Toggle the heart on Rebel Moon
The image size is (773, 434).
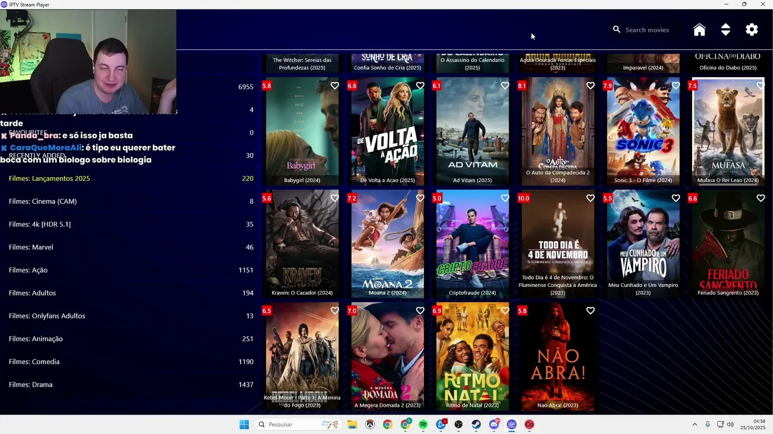pos(335,311)
